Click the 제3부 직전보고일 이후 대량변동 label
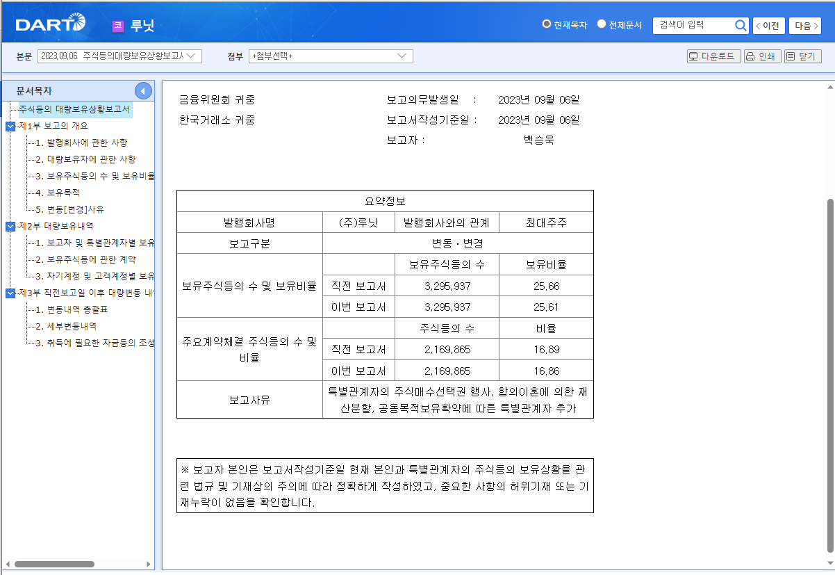The image size is (835, 575). coord(87,293)
